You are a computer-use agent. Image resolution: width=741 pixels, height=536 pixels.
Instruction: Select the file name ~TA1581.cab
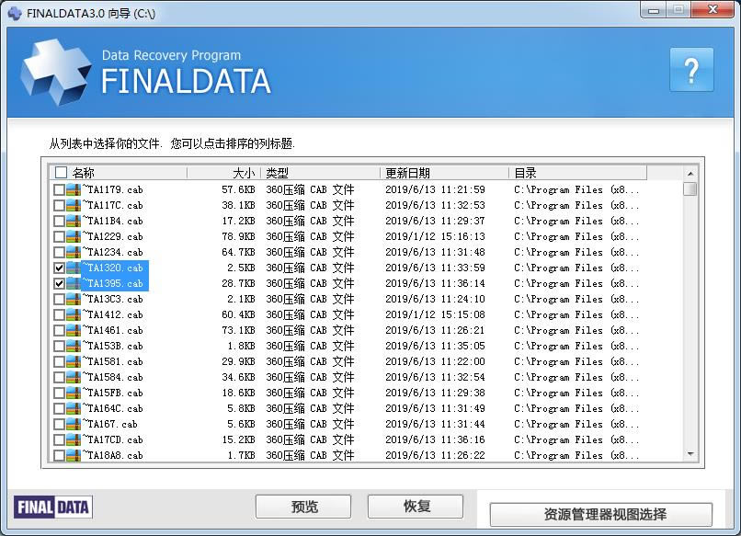tap(113, 361)
